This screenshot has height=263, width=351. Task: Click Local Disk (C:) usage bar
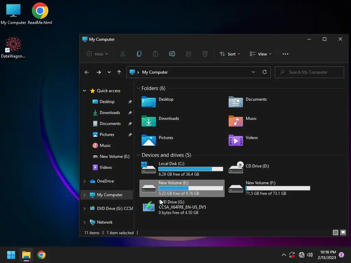click(191, 169)
